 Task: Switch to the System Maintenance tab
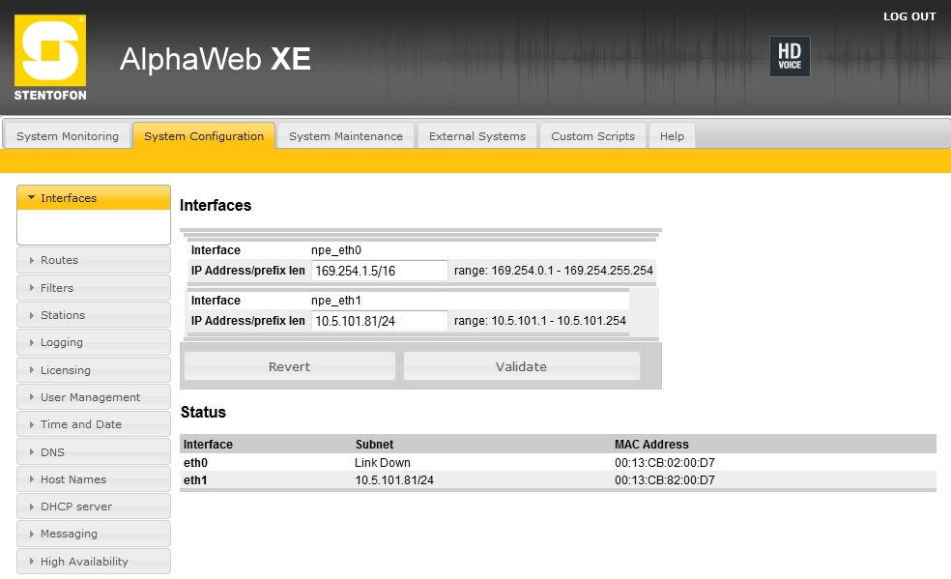pos(346,136)
